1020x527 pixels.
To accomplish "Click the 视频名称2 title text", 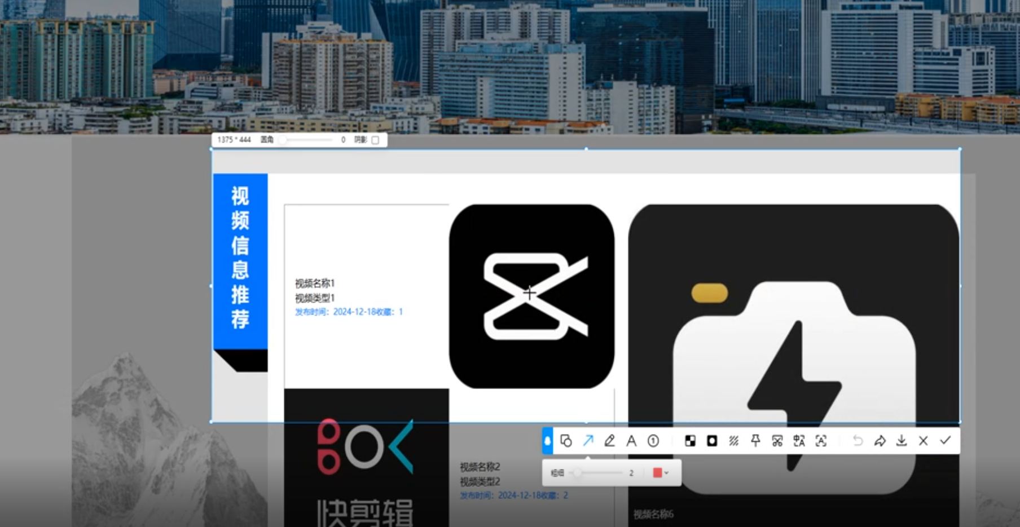I will click(480, 467).
